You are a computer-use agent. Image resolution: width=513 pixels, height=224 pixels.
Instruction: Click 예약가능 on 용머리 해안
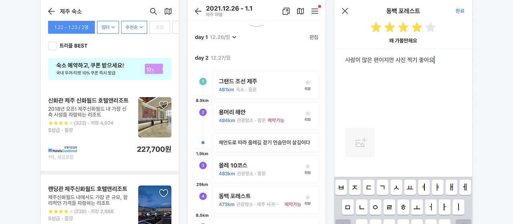click(276, 120)
